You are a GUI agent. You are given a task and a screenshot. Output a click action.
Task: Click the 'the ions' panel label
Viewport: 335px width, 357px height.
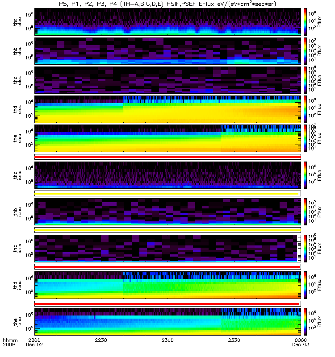[17, 322]
